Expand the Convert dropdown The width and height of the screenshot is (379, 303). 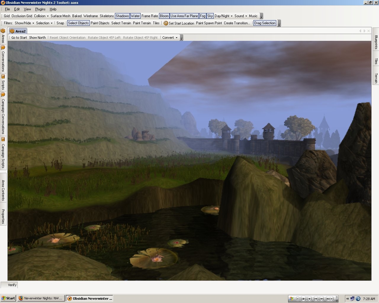[170, 38]
